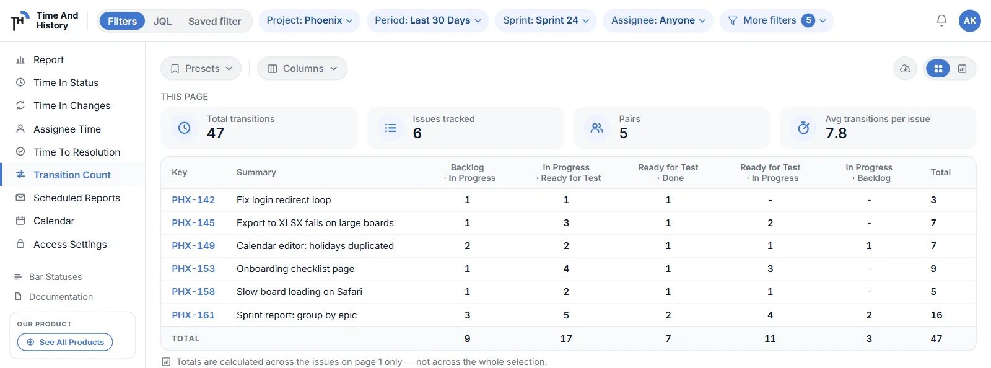
Task: Switch to chart view toggle
Action: click(962, 69)
